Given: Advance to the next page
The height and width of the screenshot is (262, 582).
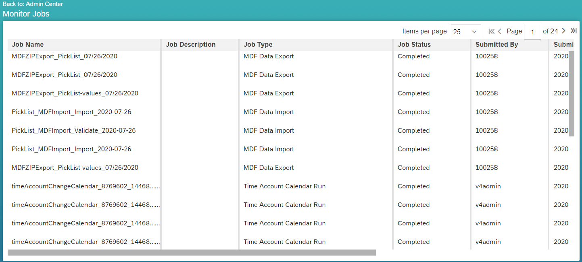Looking at the screenshot, I should 563,31.
